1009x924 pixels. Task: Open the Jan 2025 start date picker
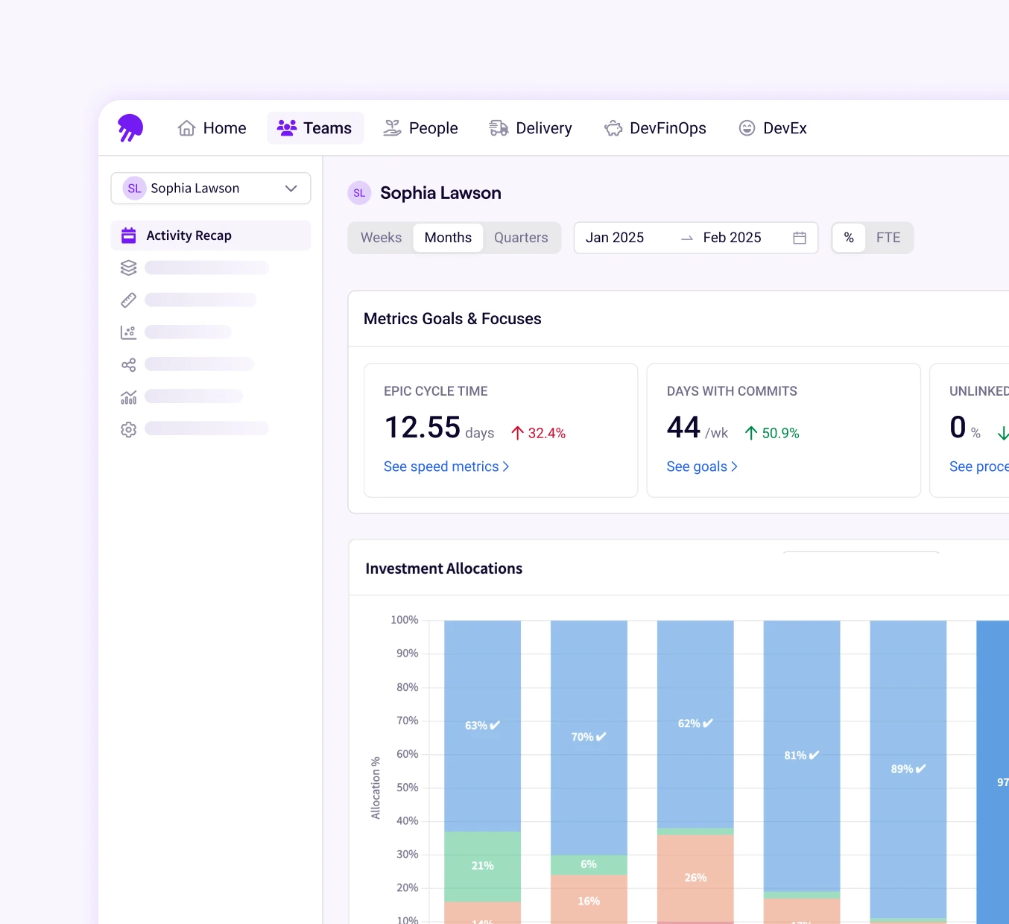615,238
